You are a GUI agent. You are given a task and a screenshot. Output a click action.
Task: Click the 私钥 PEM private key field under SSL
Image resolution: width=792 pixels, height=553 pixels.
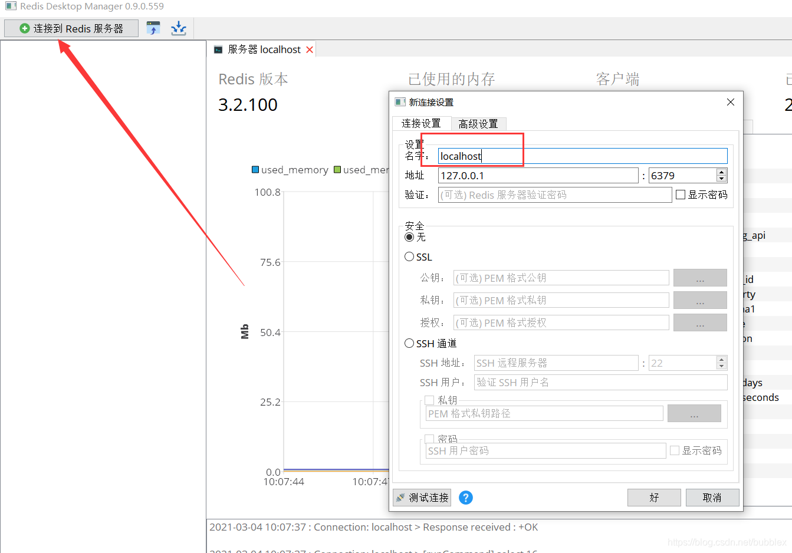[x=561, y=300]
